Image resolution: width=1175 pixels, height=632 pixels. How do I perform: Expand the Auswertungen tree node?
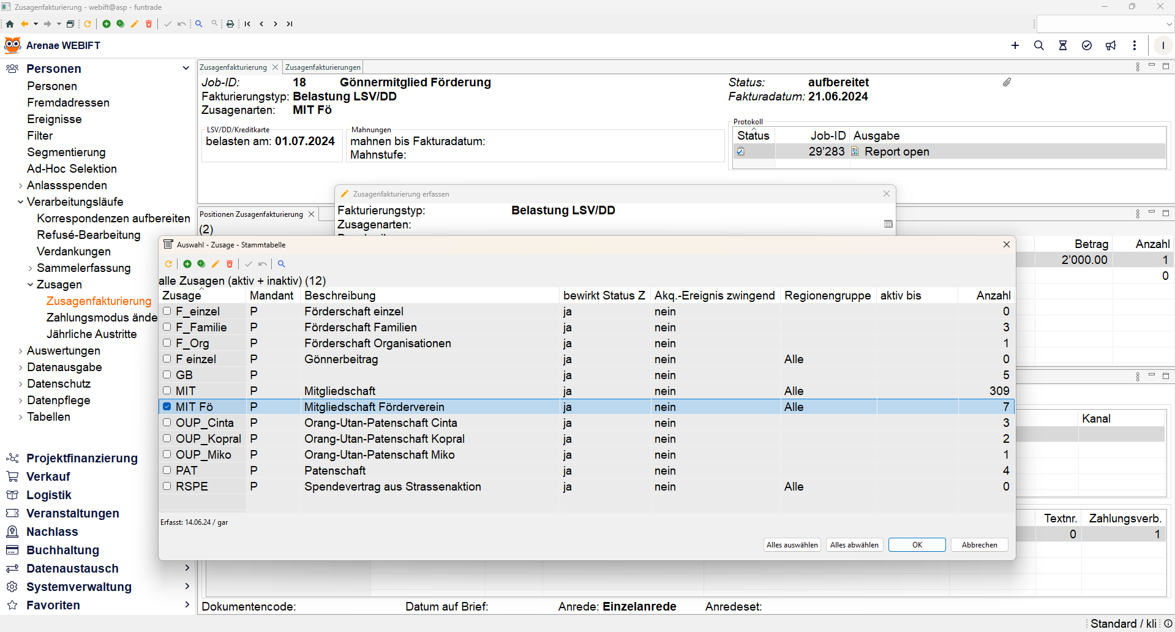(x=20, y=351)
